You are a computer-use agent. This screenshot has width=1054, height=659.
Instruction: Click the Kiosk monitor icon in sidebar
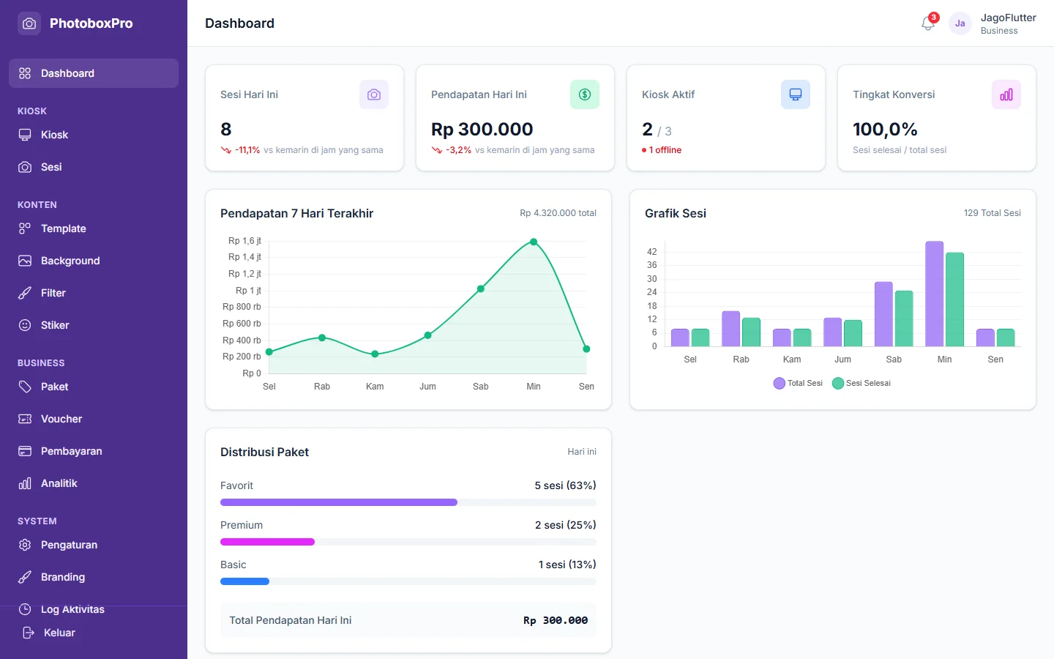coord(25,135)
